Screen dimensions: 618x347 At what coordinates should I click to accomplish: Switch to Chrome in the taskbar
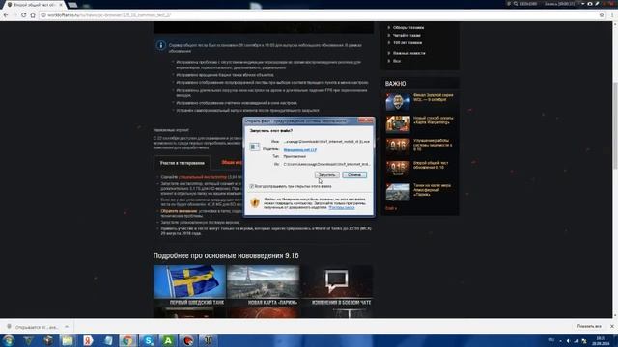(127, 340)
